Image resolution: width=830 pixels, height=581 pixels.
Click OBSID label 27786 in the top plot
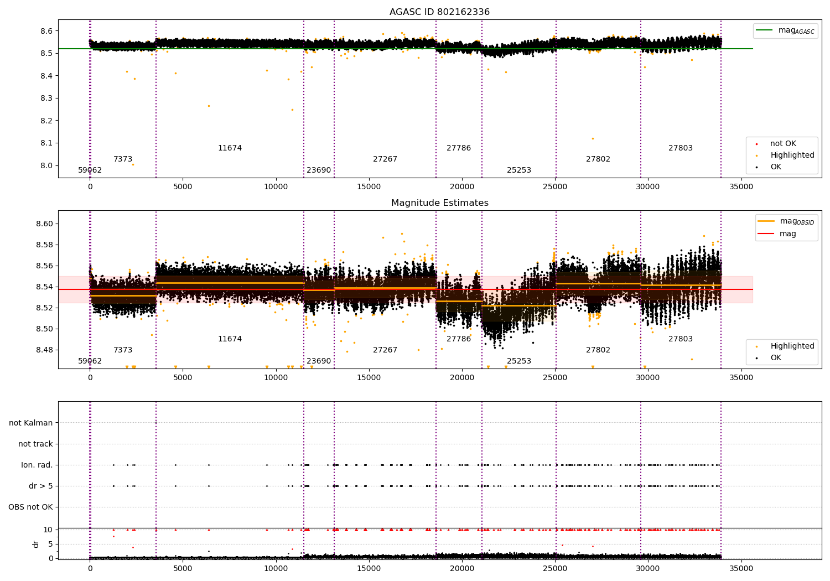click(459, 148)
